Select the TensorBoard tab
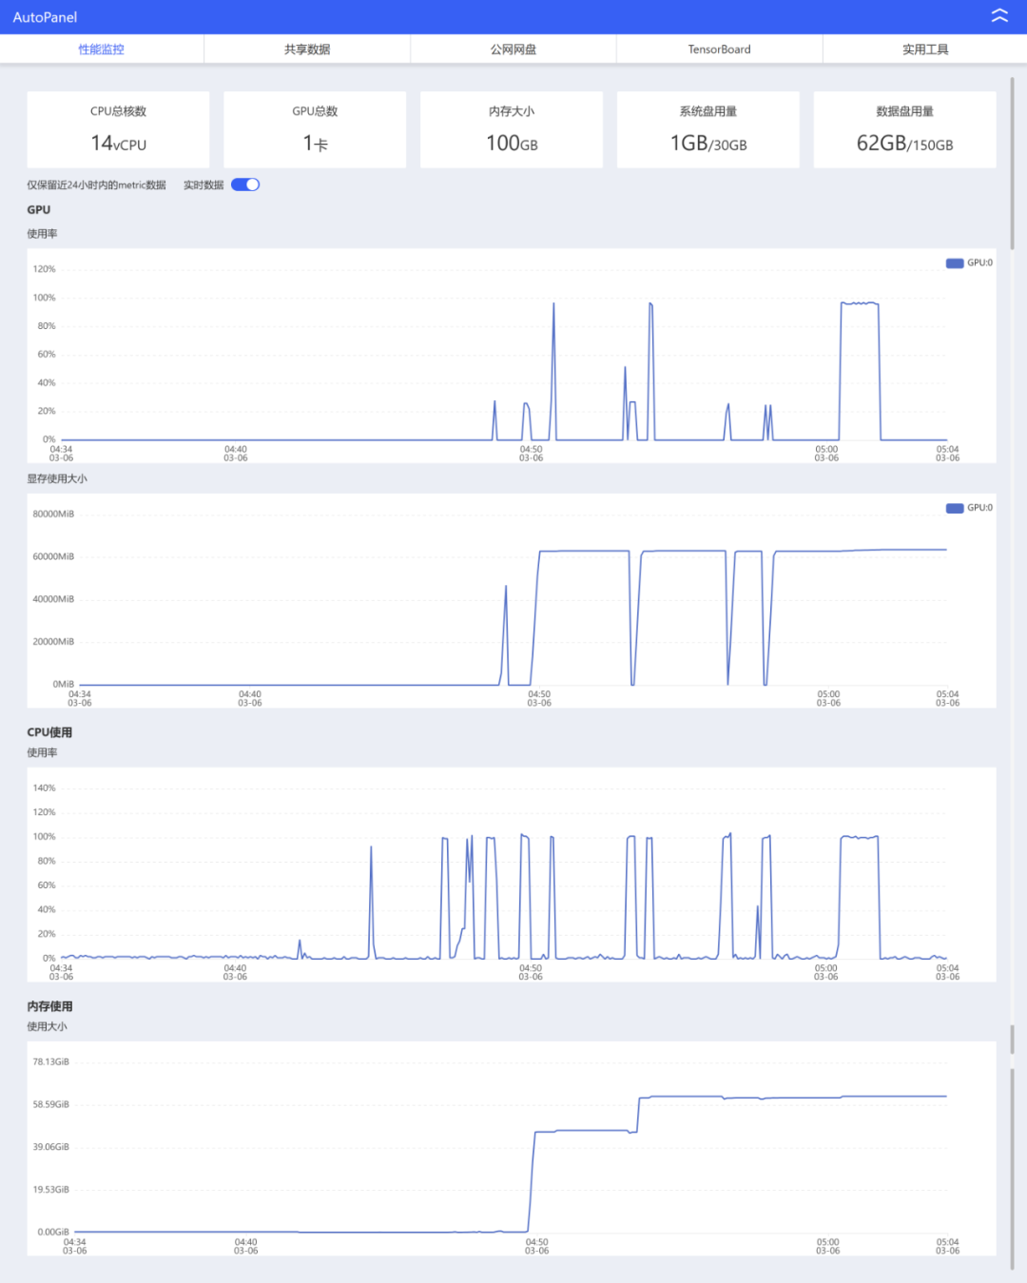The image size is (1027, 1283). pos(720,49)
